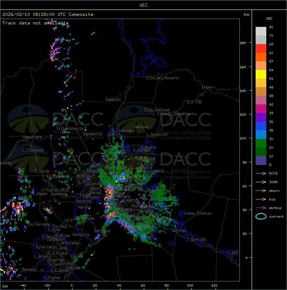
Task: Click the 'Perdriel' place label
Action: pos(84,201)
